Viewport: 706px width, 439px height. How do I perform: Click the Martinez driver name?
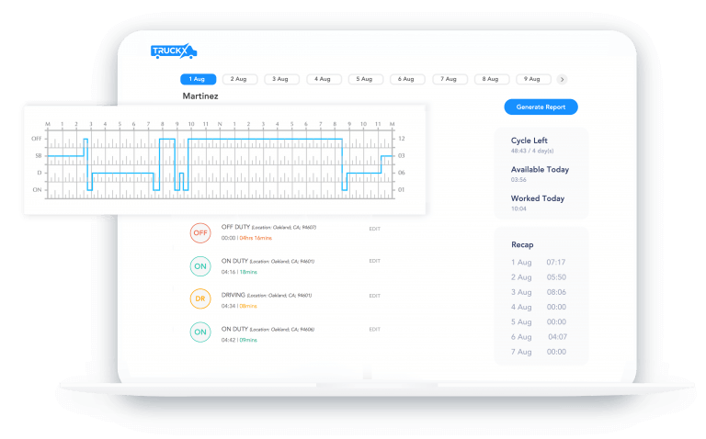coord(201,96)
